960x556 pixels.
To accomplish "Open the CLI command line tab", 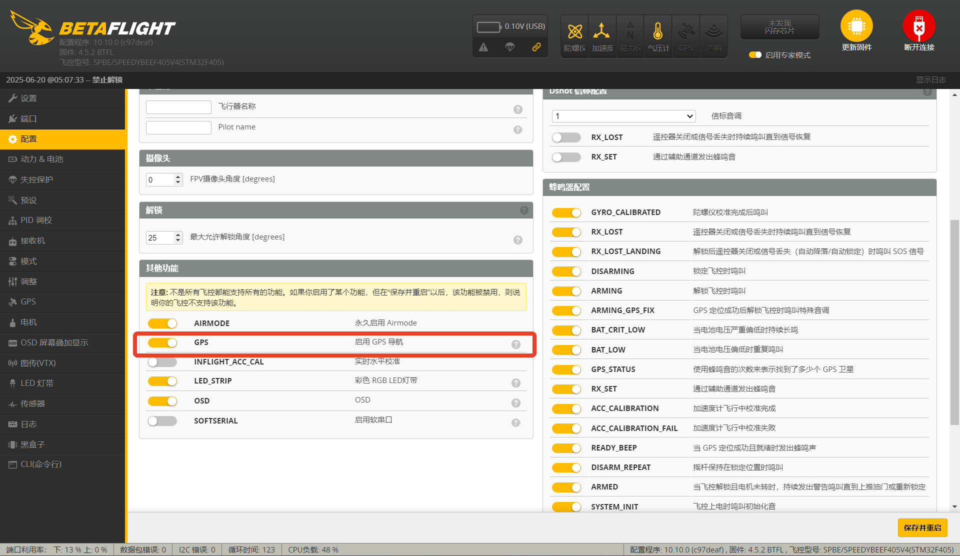I will point(62,464).
